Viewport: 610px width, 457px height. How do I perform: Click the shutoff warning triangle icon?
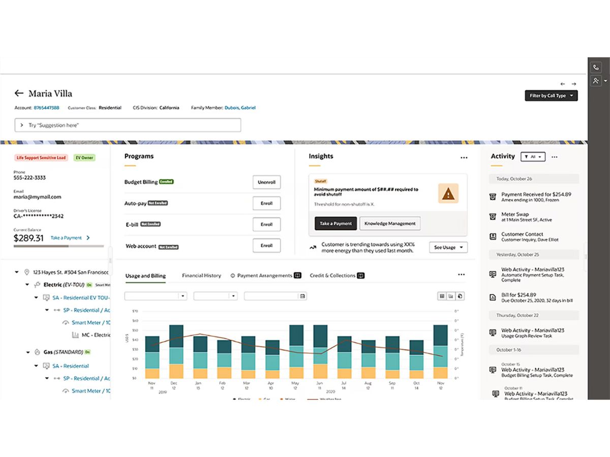tap(448, 193)
